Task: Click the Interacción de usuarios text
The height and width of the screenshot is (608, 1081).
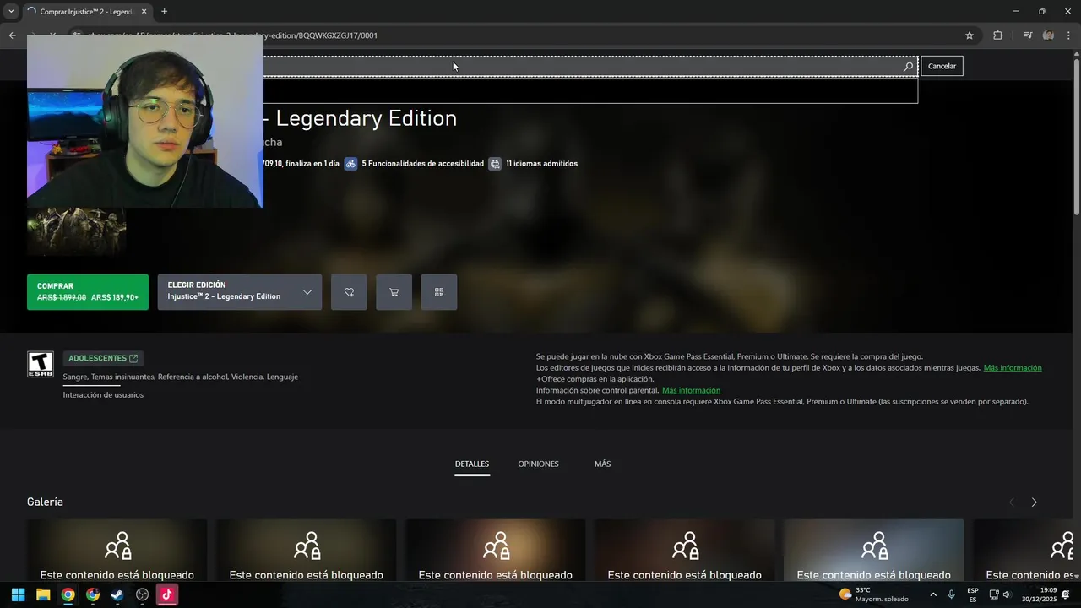Action: [x=103, y=395]
